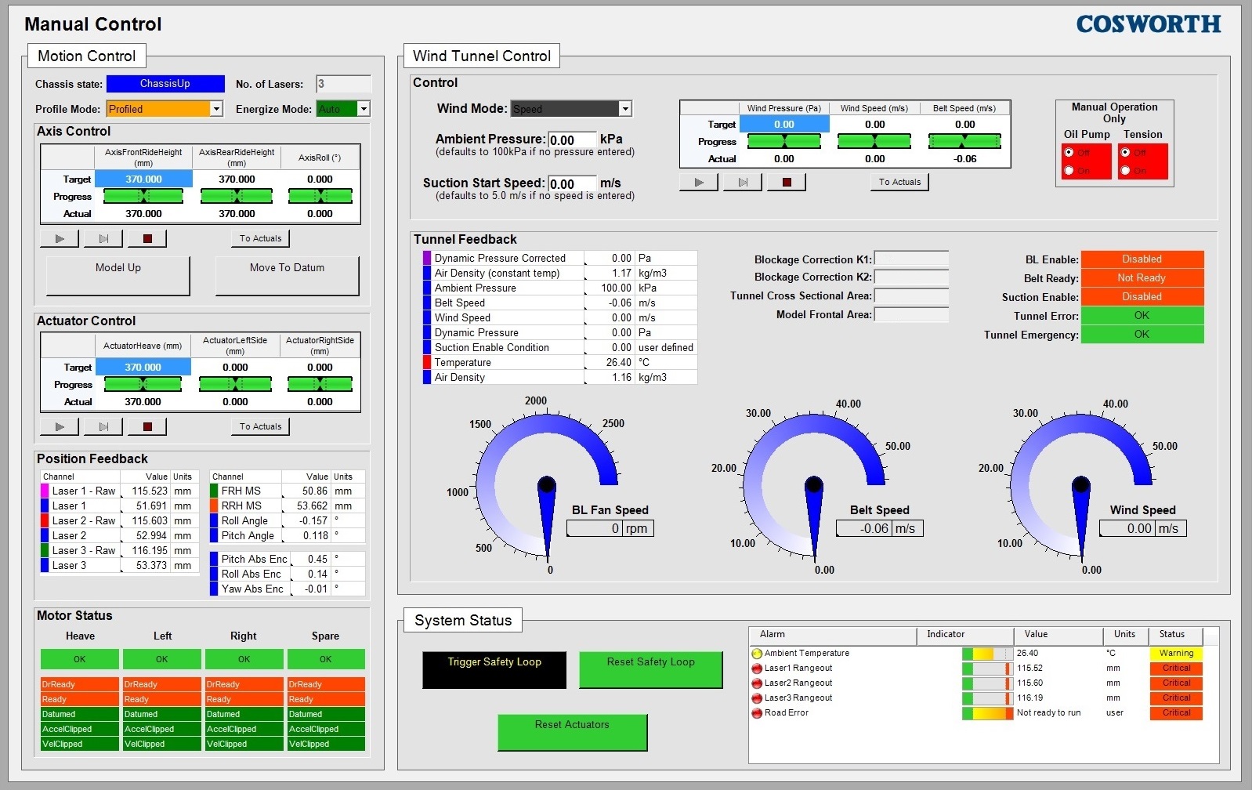Select the Motion Control panel tab

point(87,56)
